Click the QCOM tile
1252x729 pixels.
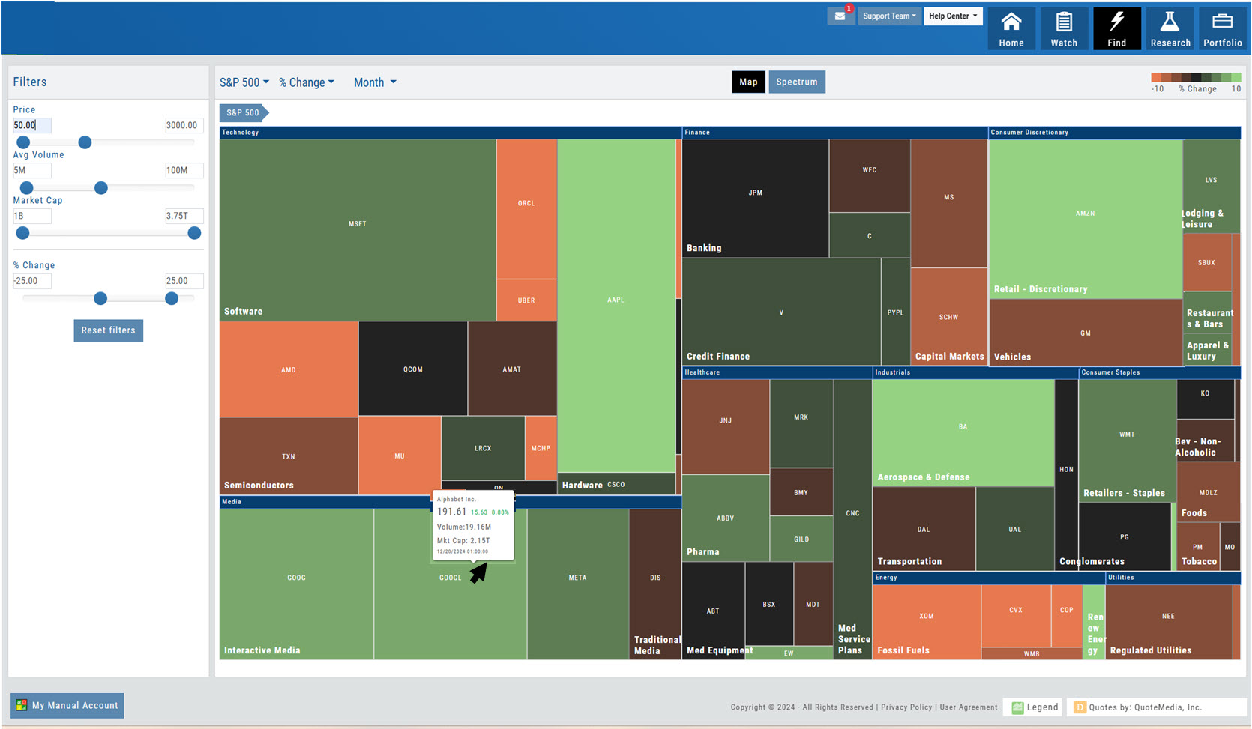[x=413, y=369]
